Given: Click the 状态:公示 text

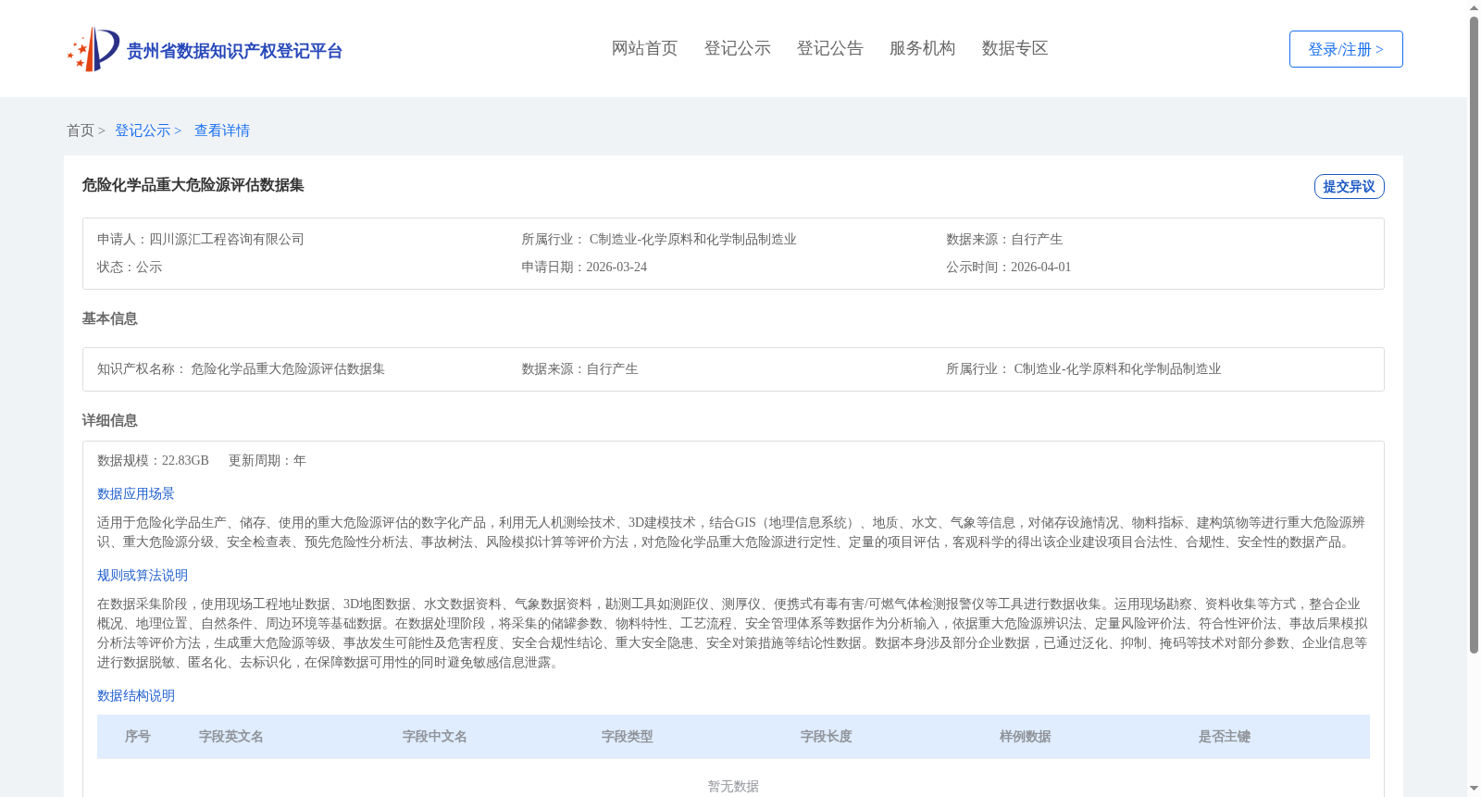Looking at the screenshot, I should click(130, 267).
